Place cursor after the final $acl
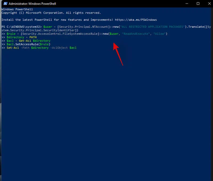The height and width of the screenshot is (181, 213). pyautogui.click(x=77, y=48)
